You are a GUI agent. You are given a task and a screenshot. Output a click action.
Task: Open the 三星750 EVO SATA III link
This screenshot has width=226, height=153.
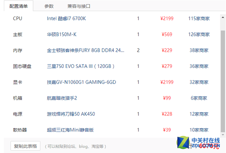coord(81,66)
